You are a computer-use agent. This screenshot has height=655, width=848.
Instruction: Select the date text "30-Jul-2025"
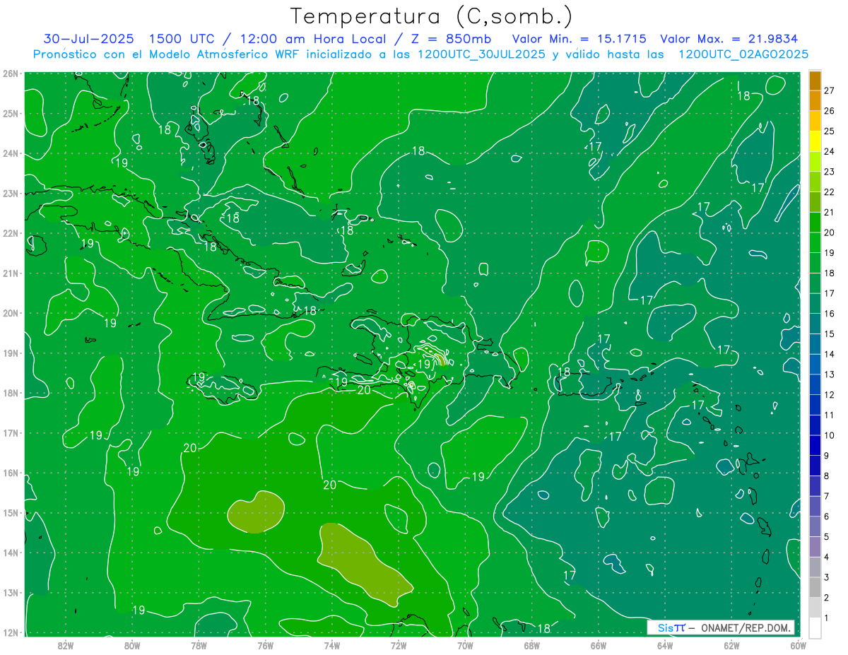click(89, 38)
